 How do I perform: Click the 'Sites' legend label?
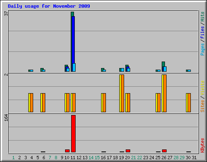click(x=202, y=106)
